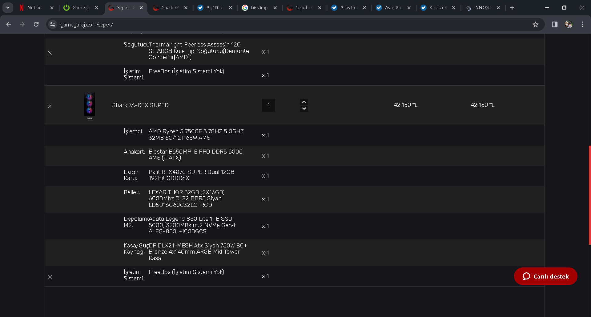Bookmark this page with the star icon
The height and width of the screenshot is (317, 591).
tap(536, 24)
